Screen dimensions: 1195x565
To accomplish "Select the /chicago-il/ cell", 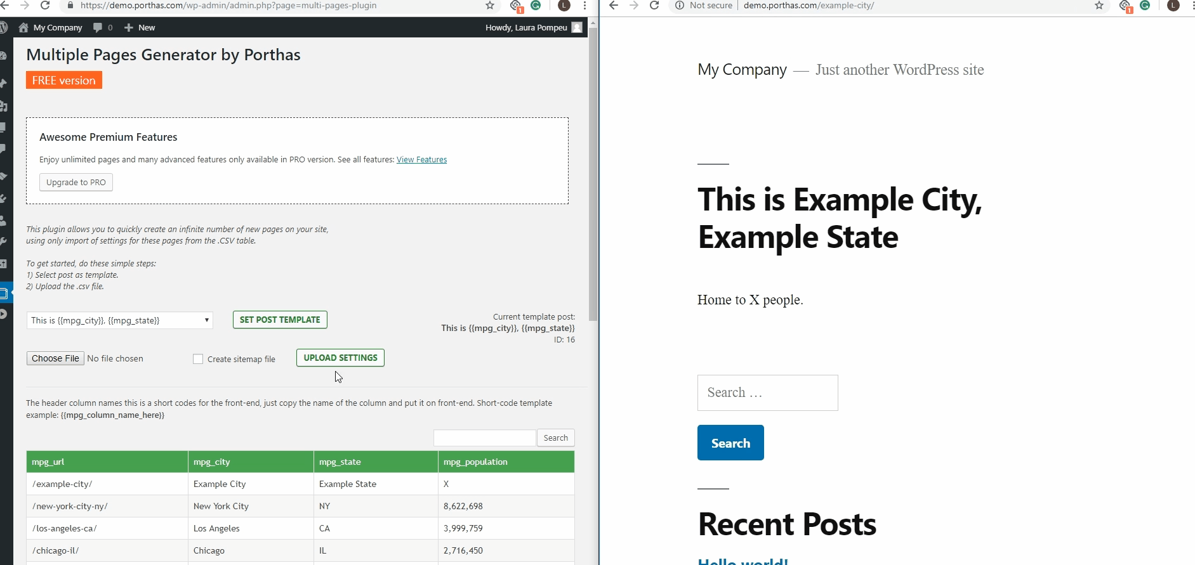I will pyautogui.click(x=107, y=550).
